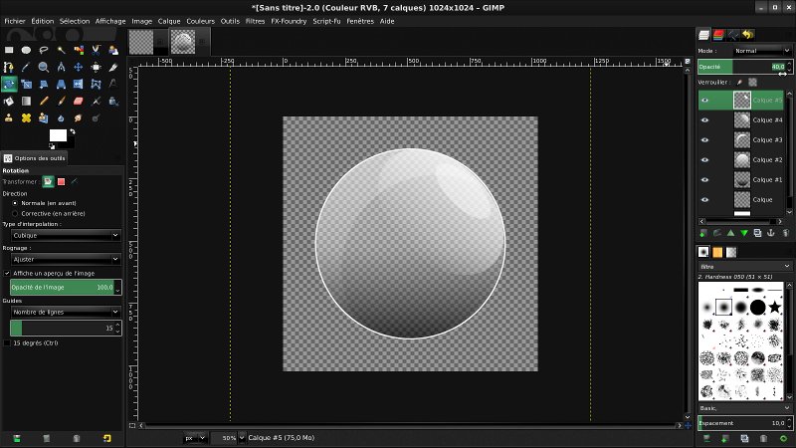The width and height of the screenshot is (796, 448).
Task: Select the Smudge tool
Action: coord(79,117)
